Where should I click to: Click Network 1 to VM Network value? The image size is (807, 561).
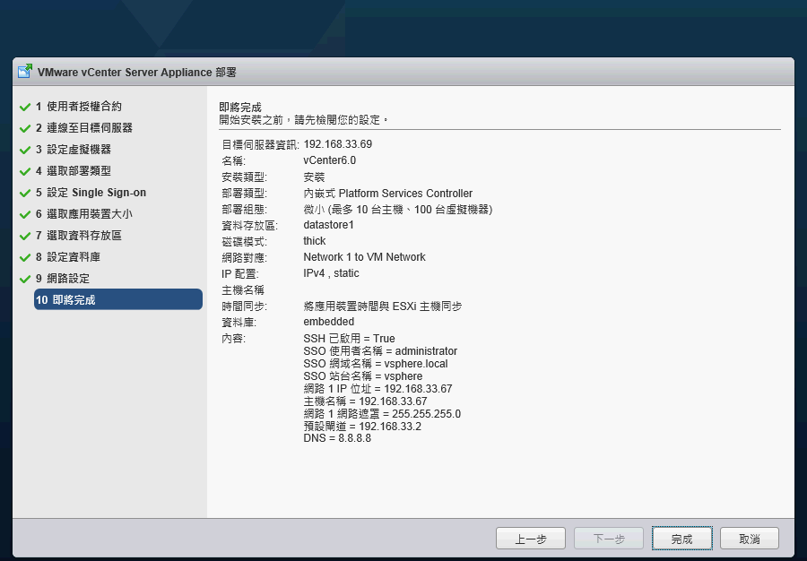tap(364, 257)
